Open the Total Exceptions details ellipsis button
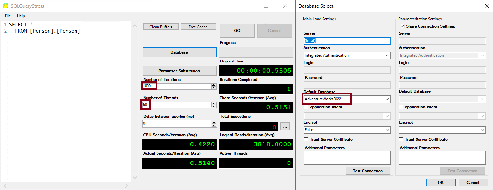 (x=285, y=127)
